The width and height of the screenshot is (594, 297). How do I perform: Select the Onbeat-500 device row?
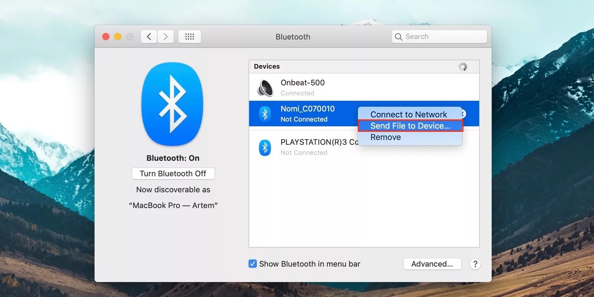(x=364, y=87)
